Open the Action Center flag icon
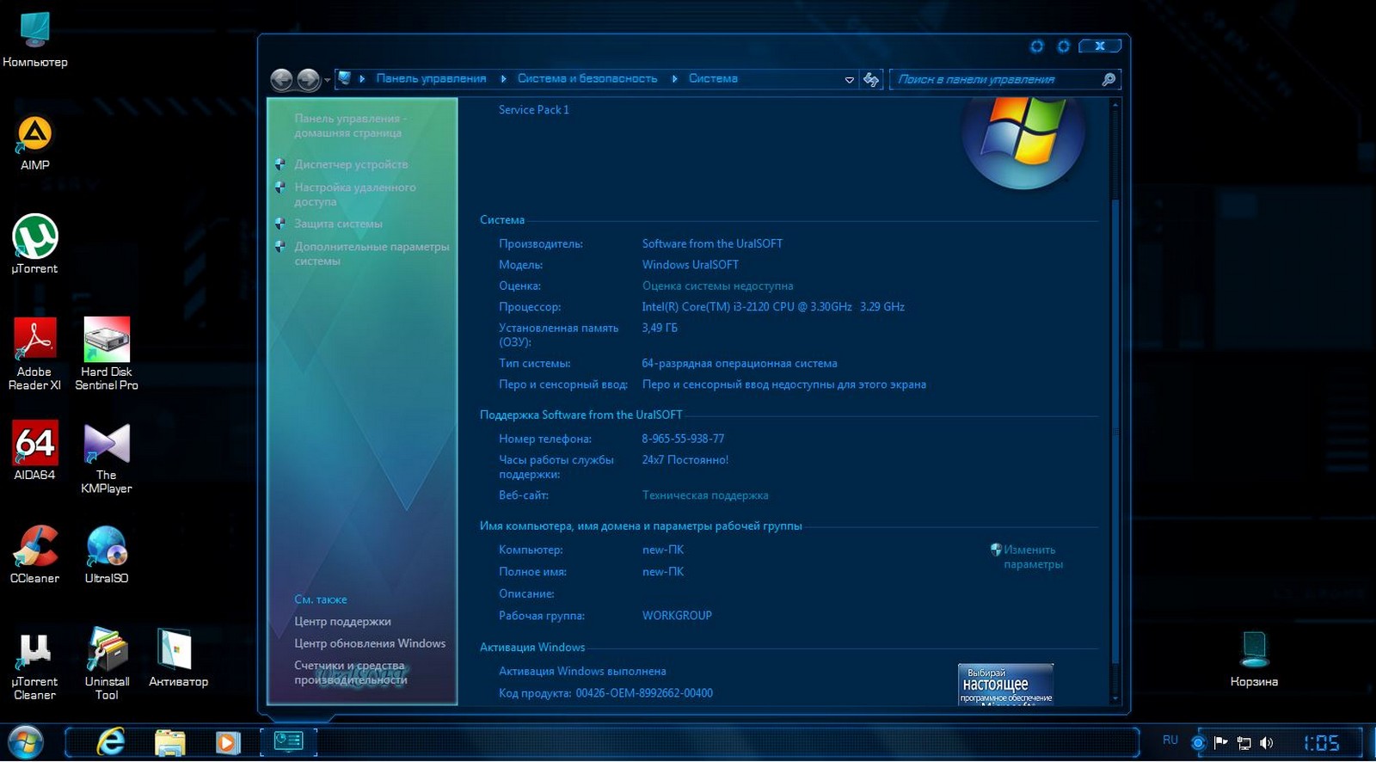Viewport: 1376px width, 762px height. pos(1221,742)
